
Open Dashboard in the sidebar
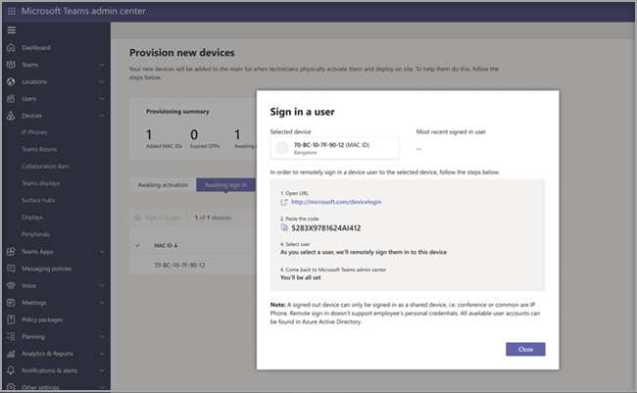(36, 48)
